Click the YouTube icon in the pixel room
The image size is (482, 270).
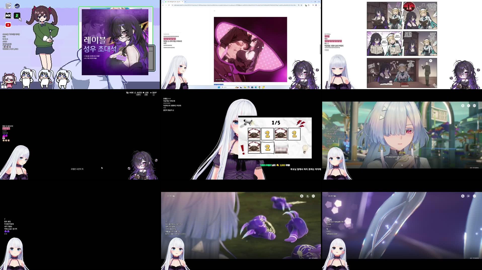9,25
